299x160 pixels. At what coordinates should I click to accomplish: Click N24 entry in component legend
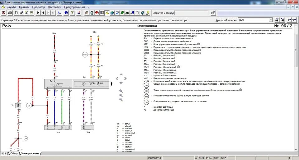point(195,47)
